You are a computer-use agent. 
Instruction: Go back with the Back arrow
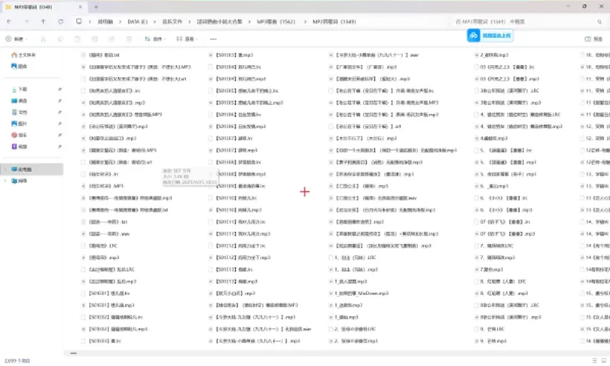(9, 22)
